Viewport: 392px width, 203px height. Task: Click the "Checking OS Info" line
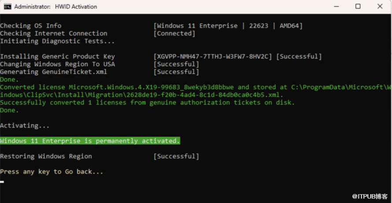30,26
